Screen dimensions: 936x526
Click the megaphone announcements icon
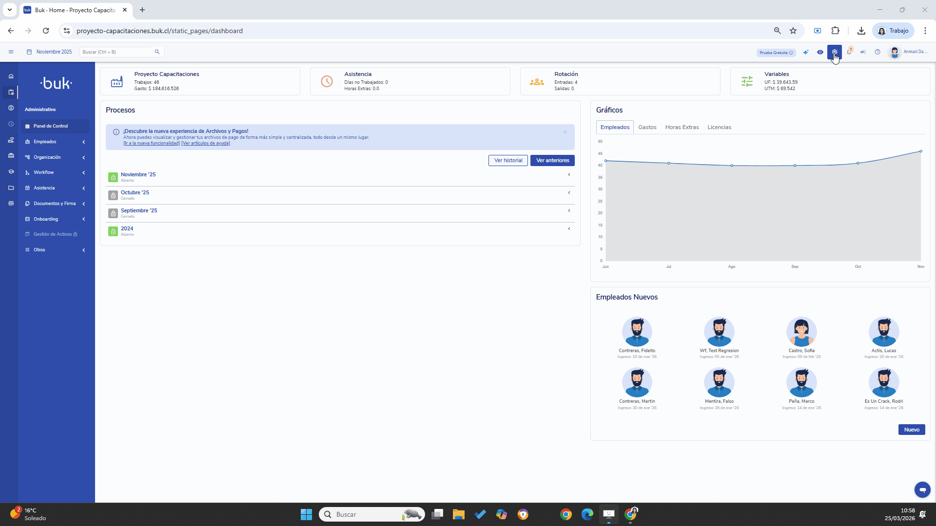[863, 52]
